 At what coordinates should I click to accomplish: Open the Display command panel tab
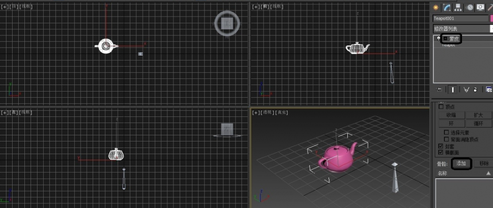pos(480,7)
